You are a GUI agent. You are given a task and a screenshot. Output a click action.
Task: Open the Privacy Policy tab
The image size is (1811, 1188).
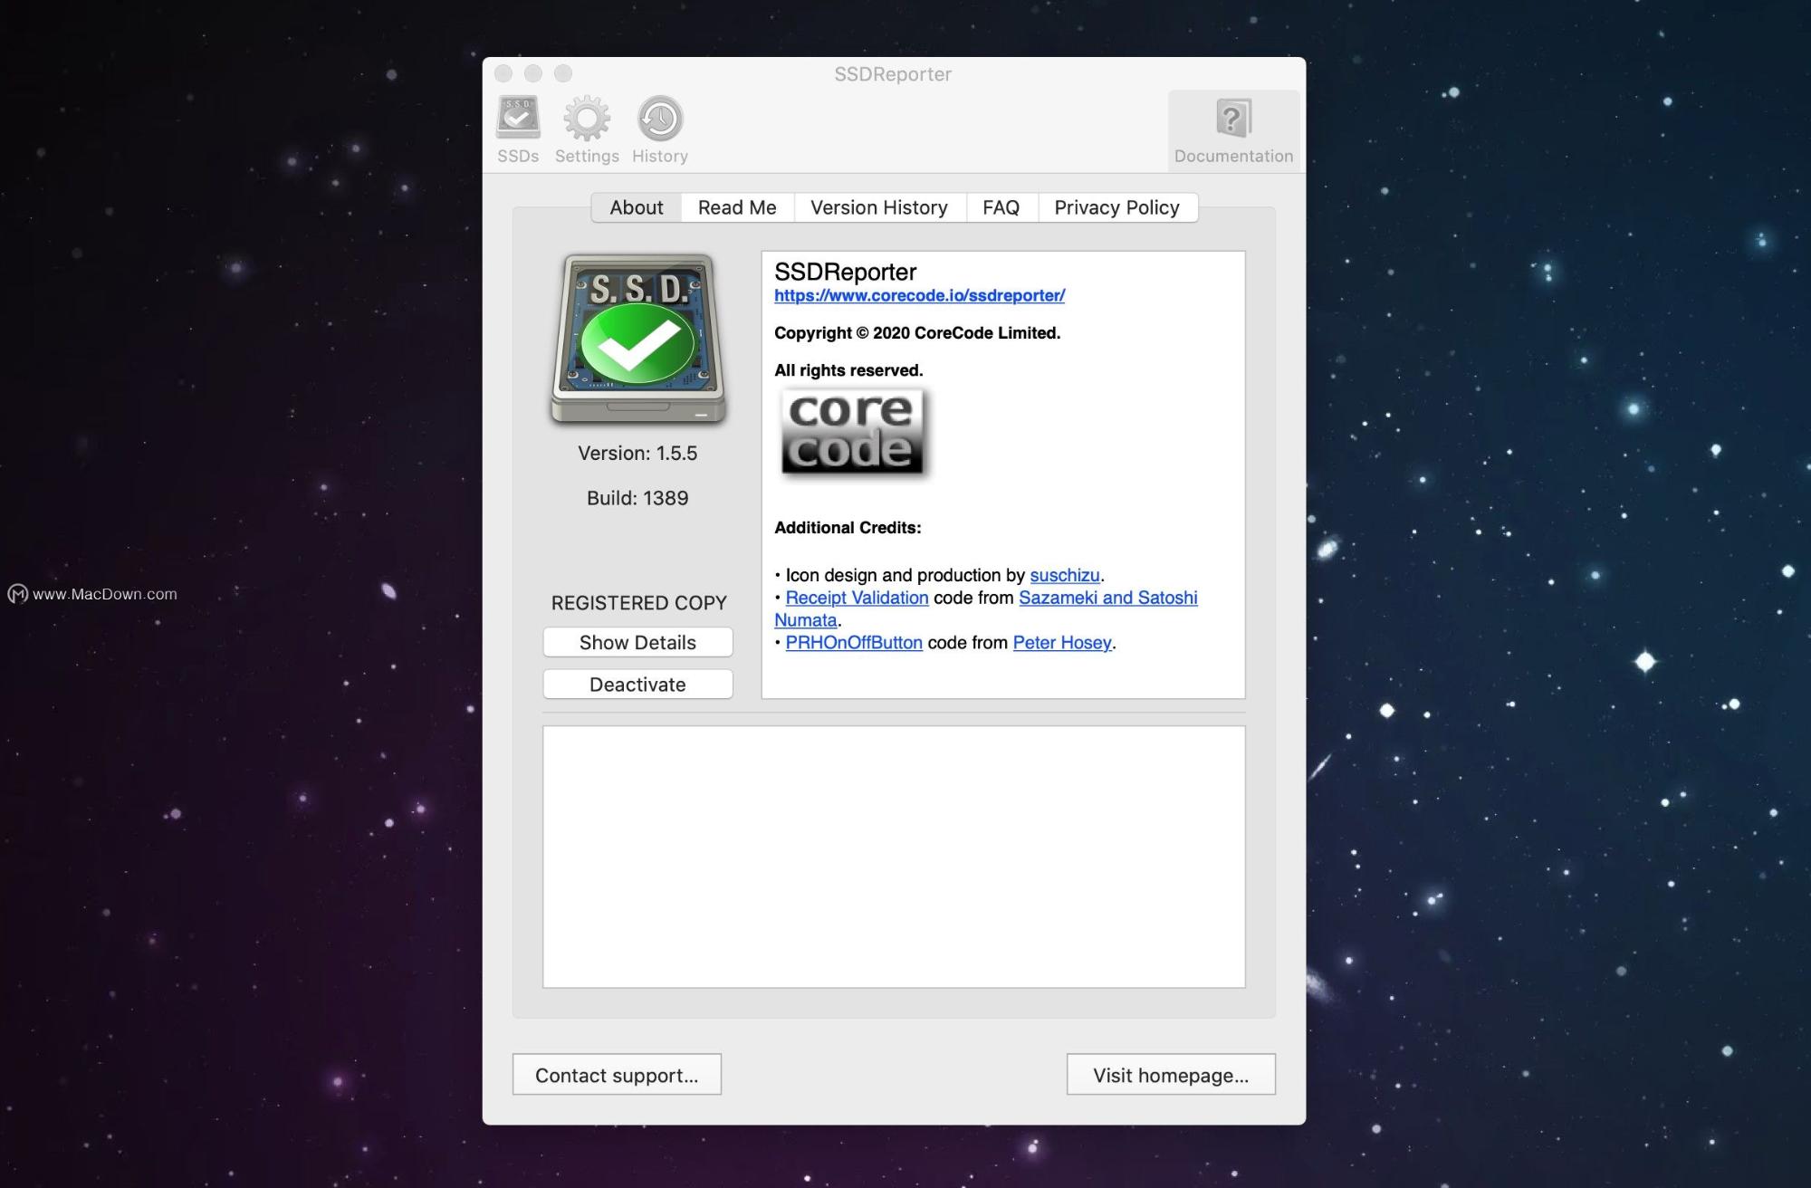tap(1117, 207)
